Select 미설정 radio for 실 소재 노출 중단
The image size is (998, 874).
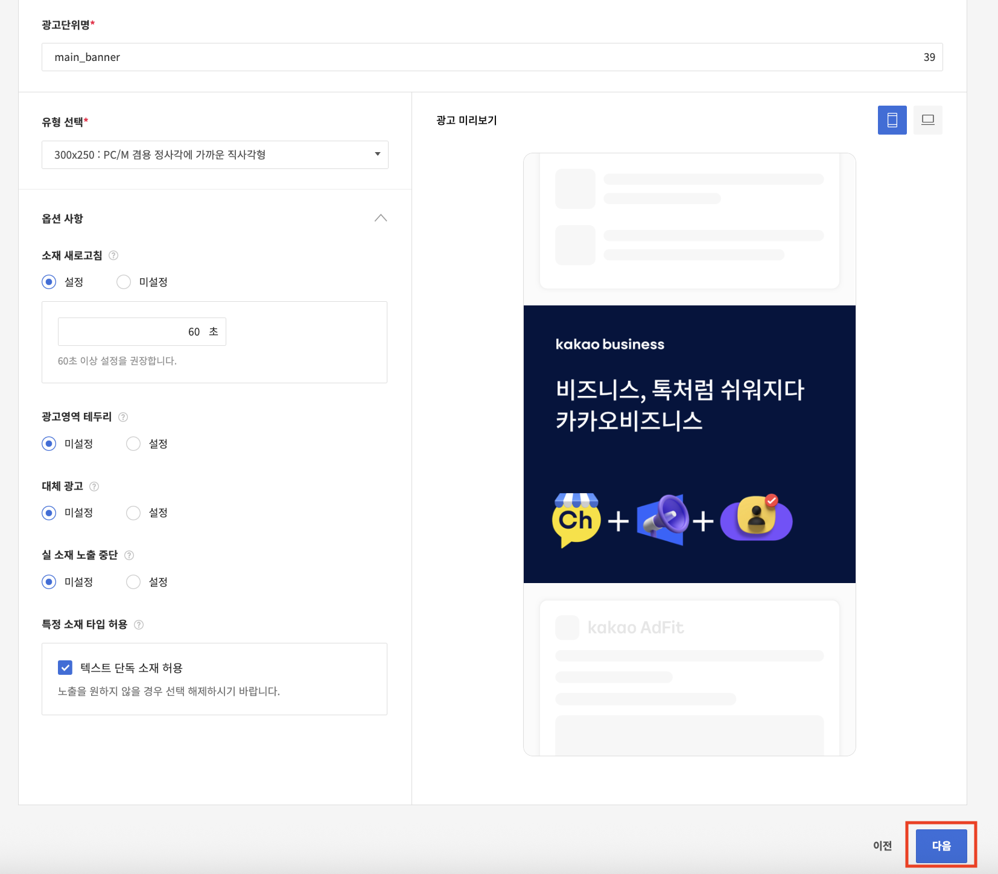coord(49,582)
